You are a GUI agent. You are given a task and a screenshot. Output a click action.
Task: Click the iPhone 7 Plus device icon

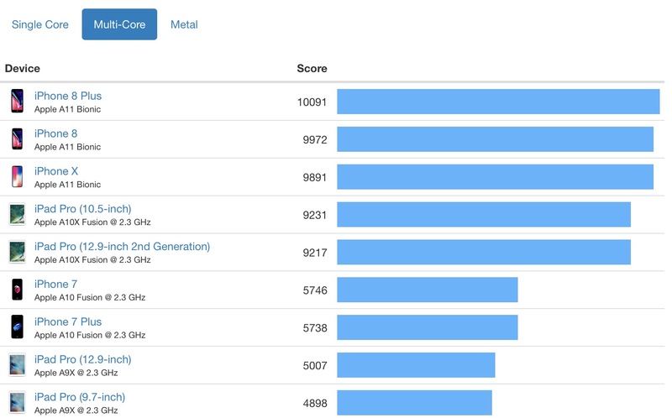coord(17,327)
